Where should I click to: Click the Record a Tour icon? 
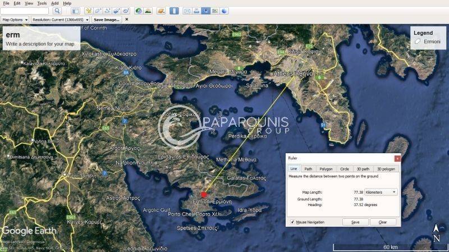click(x=126, y=11)
